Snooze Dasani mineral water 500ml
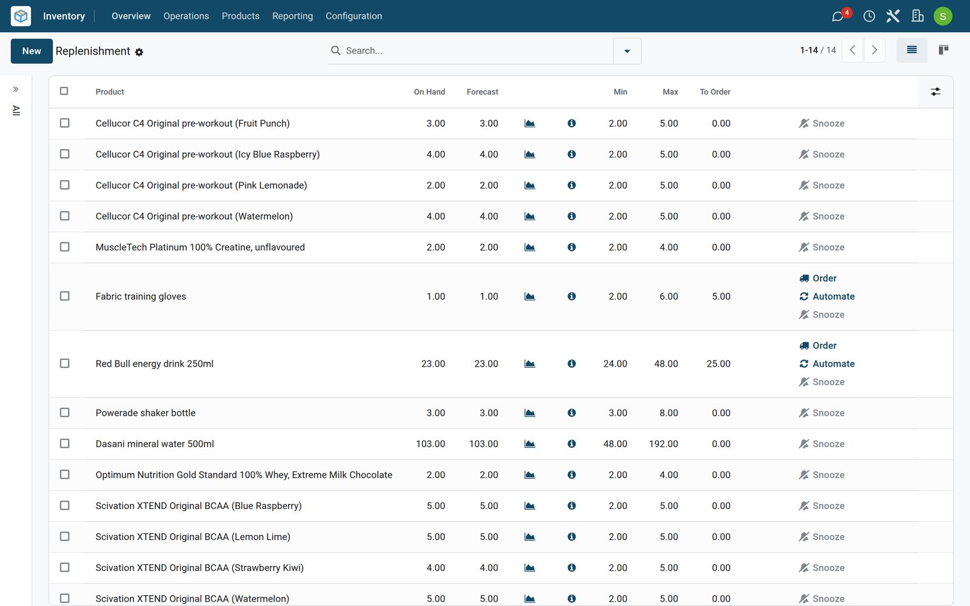 pyautogui.click(x=822, y=444)
